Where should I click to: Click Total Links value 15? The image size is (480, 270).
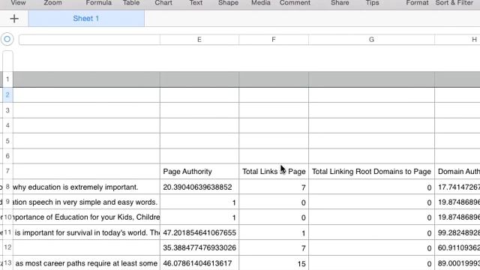tap(274, 263)
